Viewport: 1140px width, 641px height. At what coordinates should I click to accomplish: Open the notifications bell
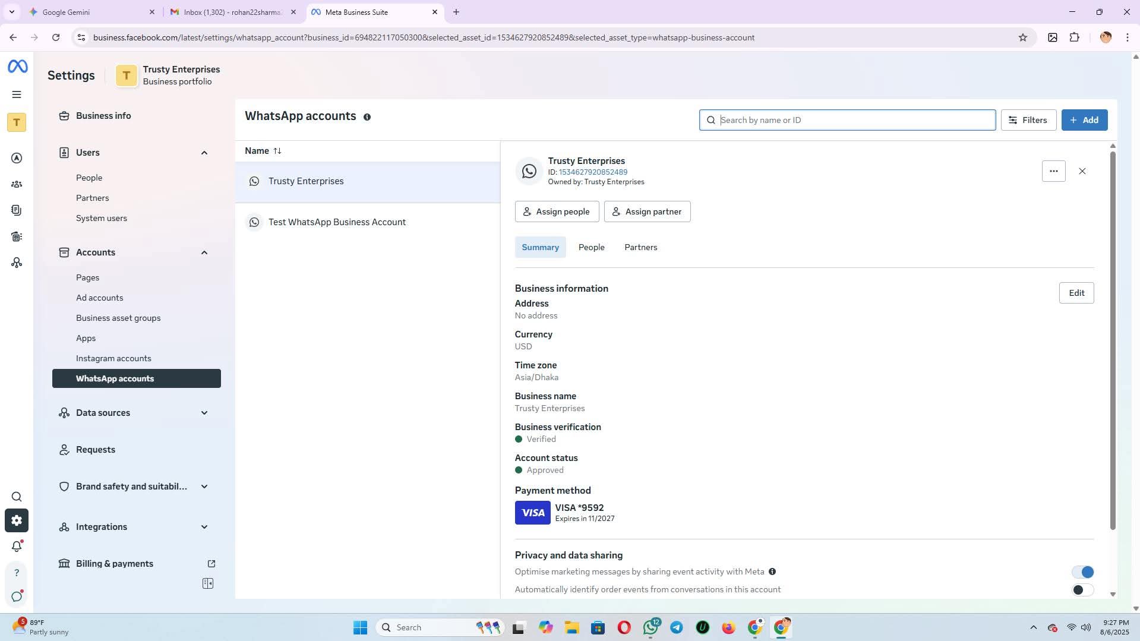click(17, 546)
